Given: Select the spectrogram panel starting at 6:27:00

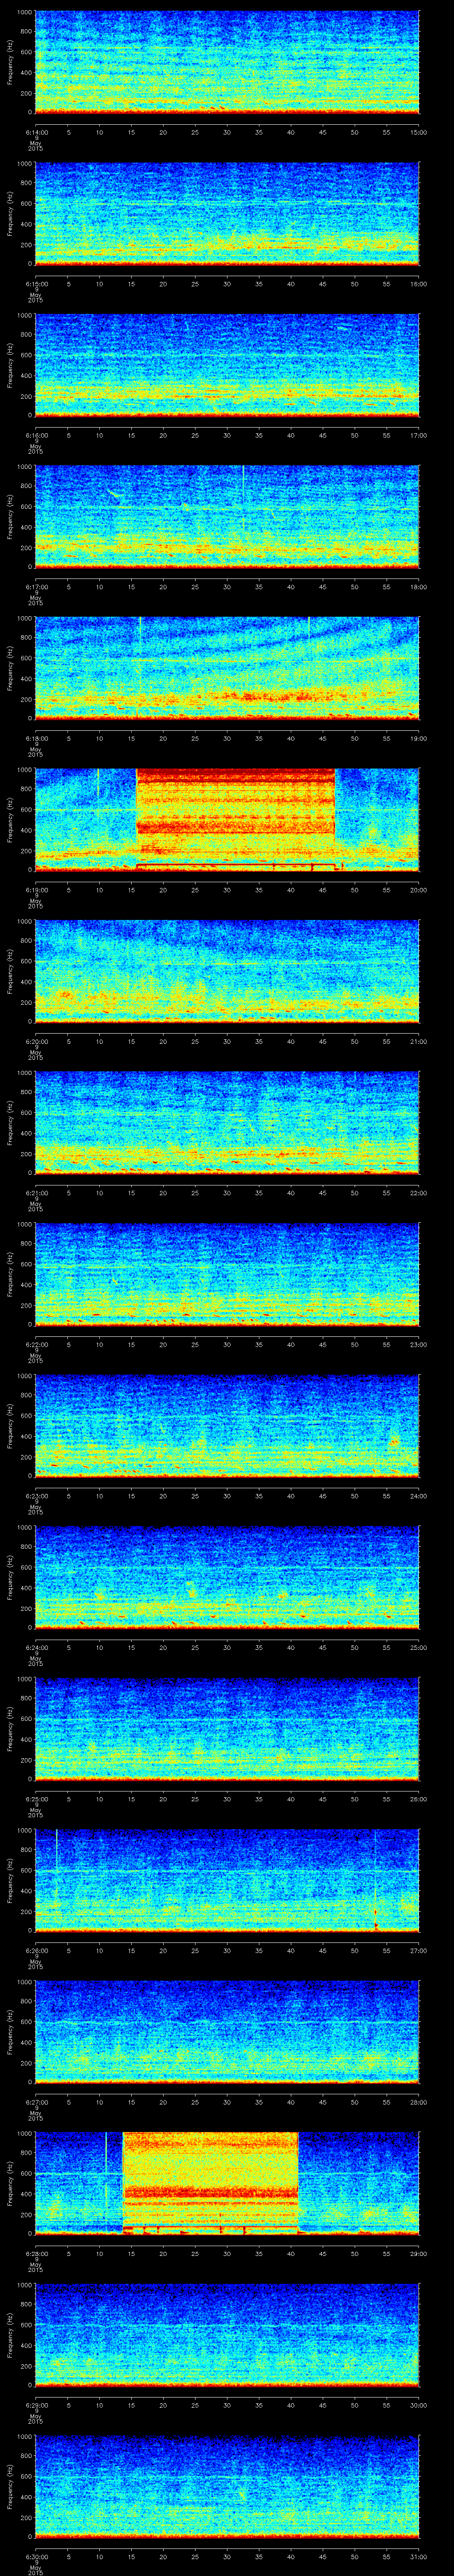Looking at the screenshot, I should 227,2032.
